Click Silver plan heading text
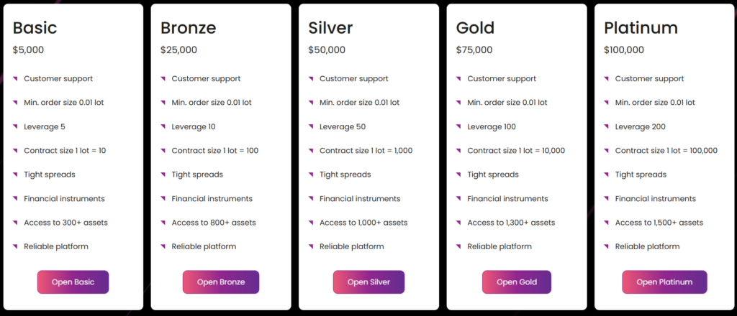 click(330, 28)
